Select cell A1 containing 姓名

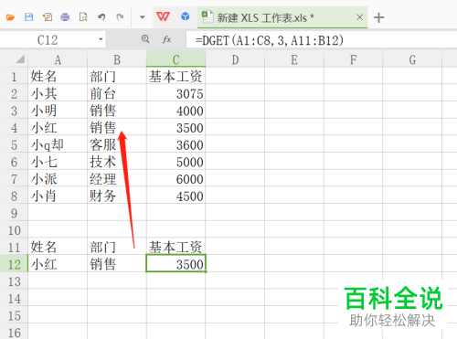click(x=58, y=76)
